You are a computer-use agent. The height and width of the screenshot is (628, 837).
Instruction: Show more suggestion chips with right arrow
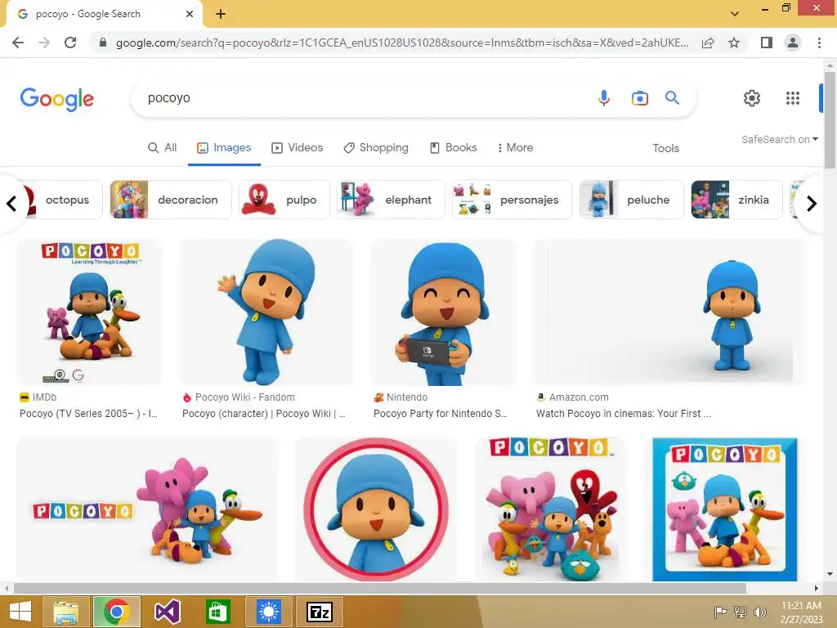(x=812, y=204)
